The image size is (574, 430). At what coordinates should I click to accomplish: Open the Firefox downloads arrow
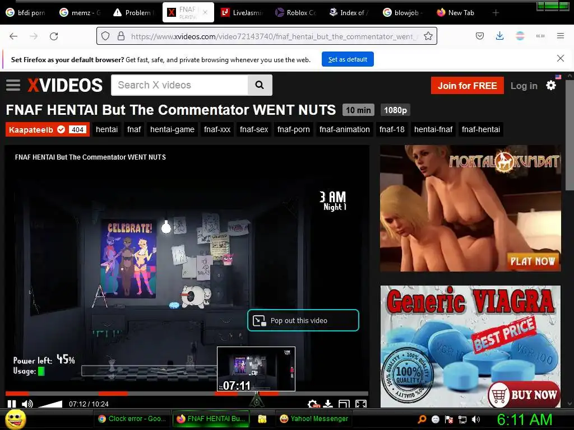click(499, 36)
